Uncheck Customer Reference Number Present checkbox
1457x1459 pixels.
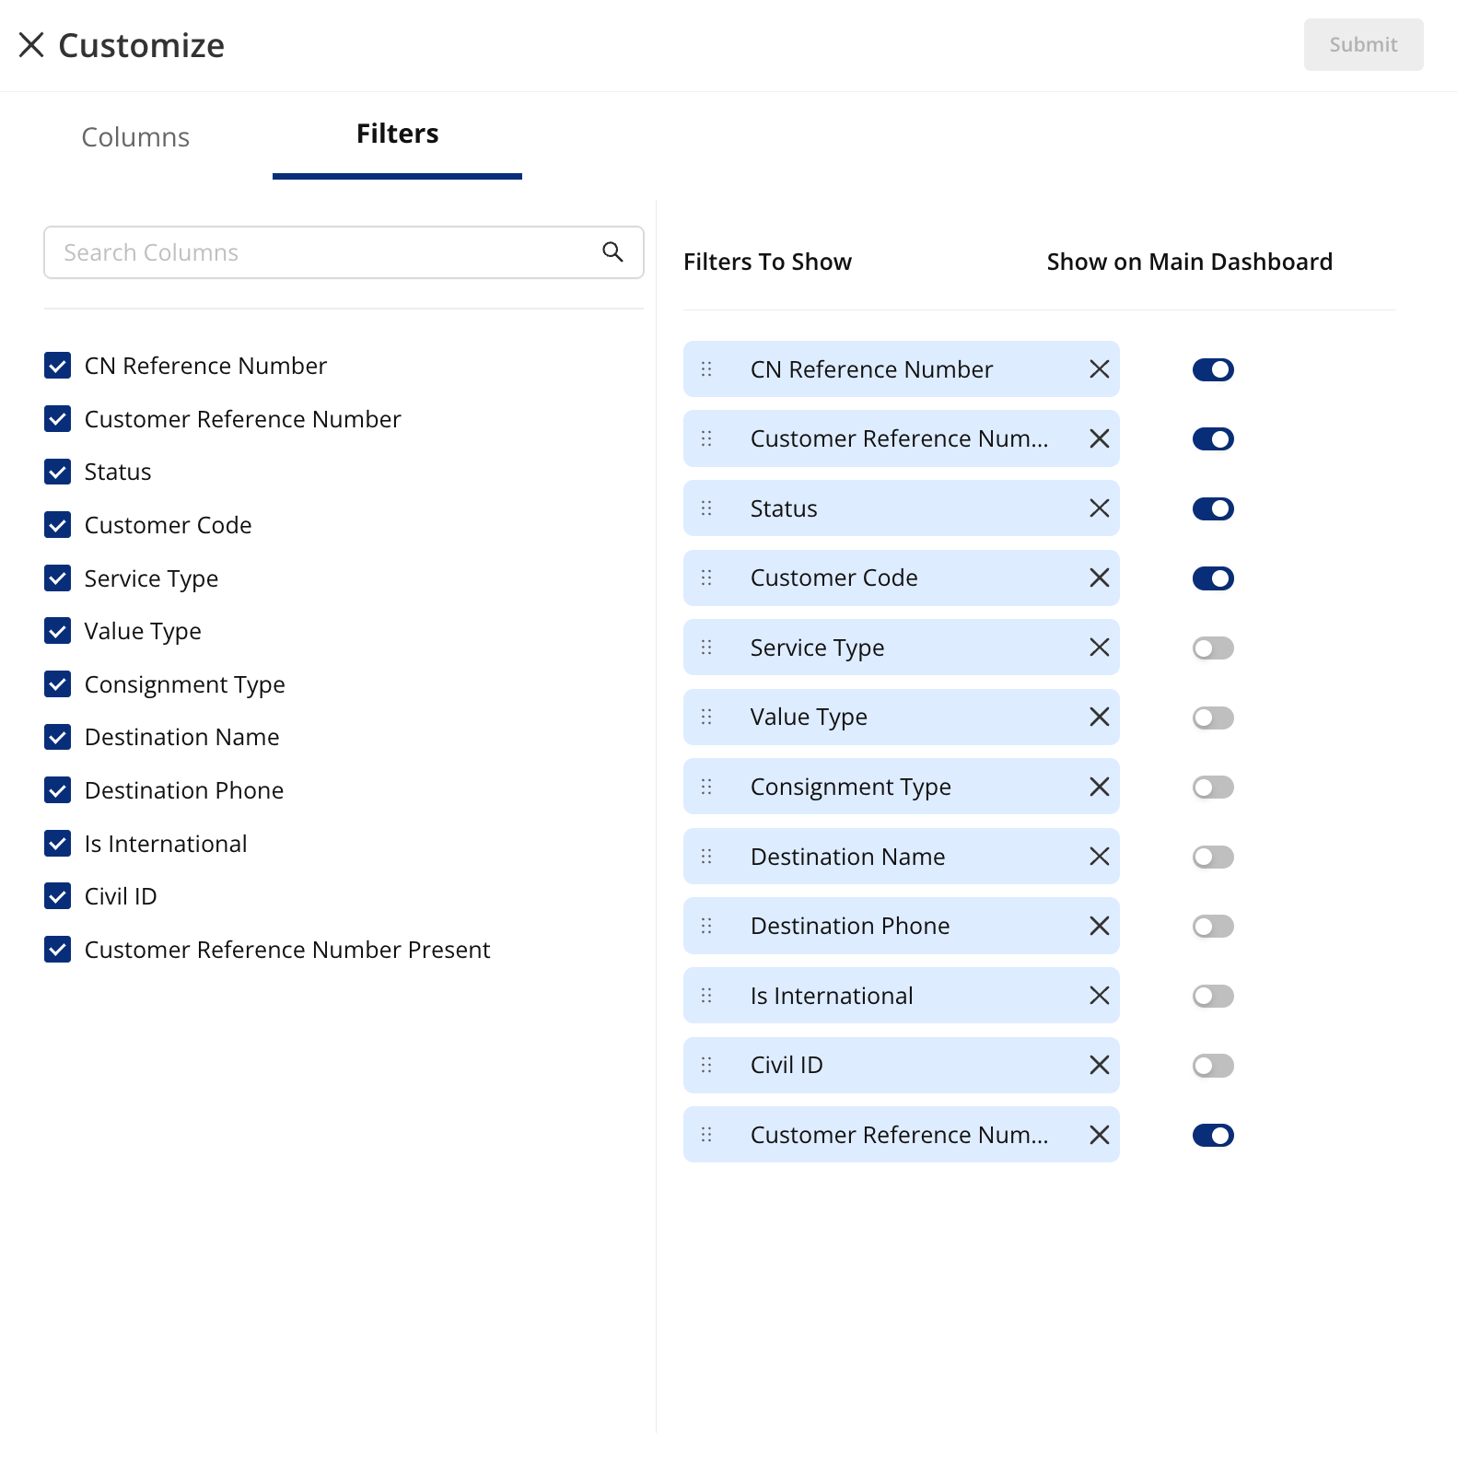[58, 950]
